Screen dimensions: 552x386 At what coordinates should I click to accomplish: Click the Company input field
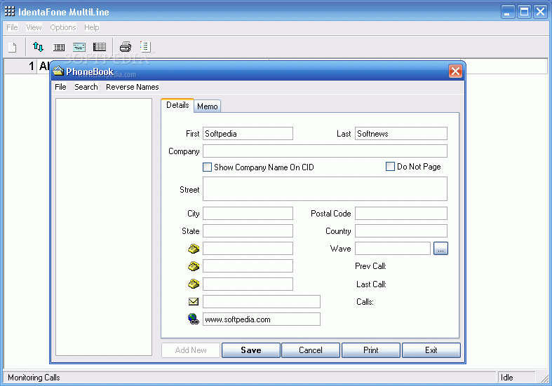click(325, 151)
